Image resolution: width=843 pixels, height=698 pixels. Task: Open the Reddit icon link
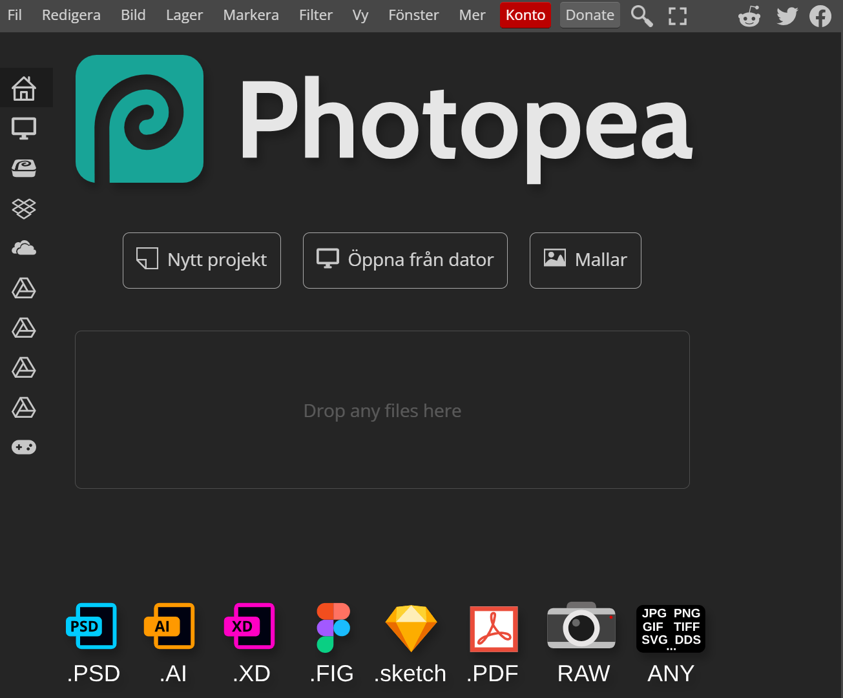(x=749, y=15)
